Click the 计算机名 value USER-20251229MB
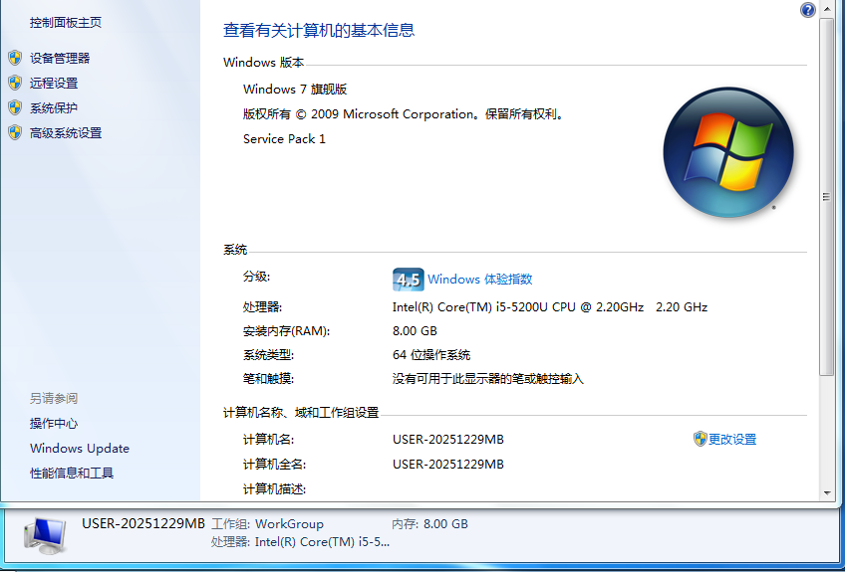 coord(447,440)
